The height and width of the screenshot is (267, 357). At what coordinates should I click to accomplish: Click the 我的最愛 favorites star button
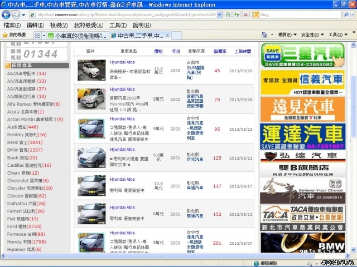tap(14, 35)
